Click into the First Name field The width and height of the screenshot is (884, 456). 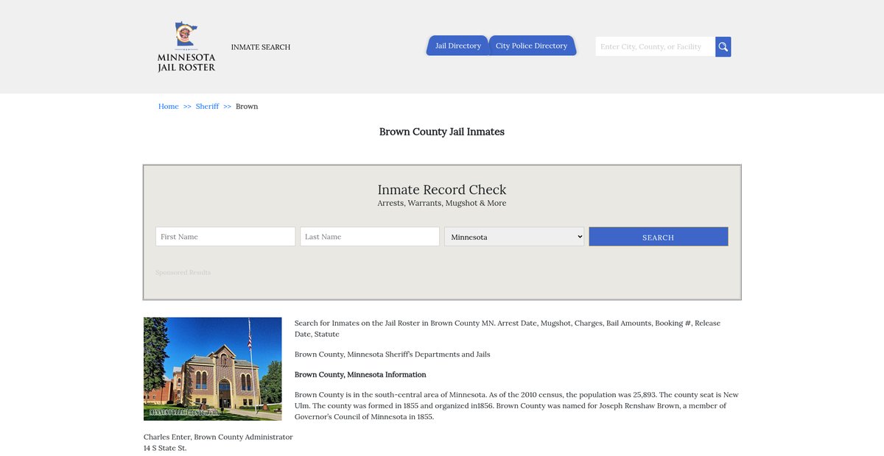(x=225, y=237)
